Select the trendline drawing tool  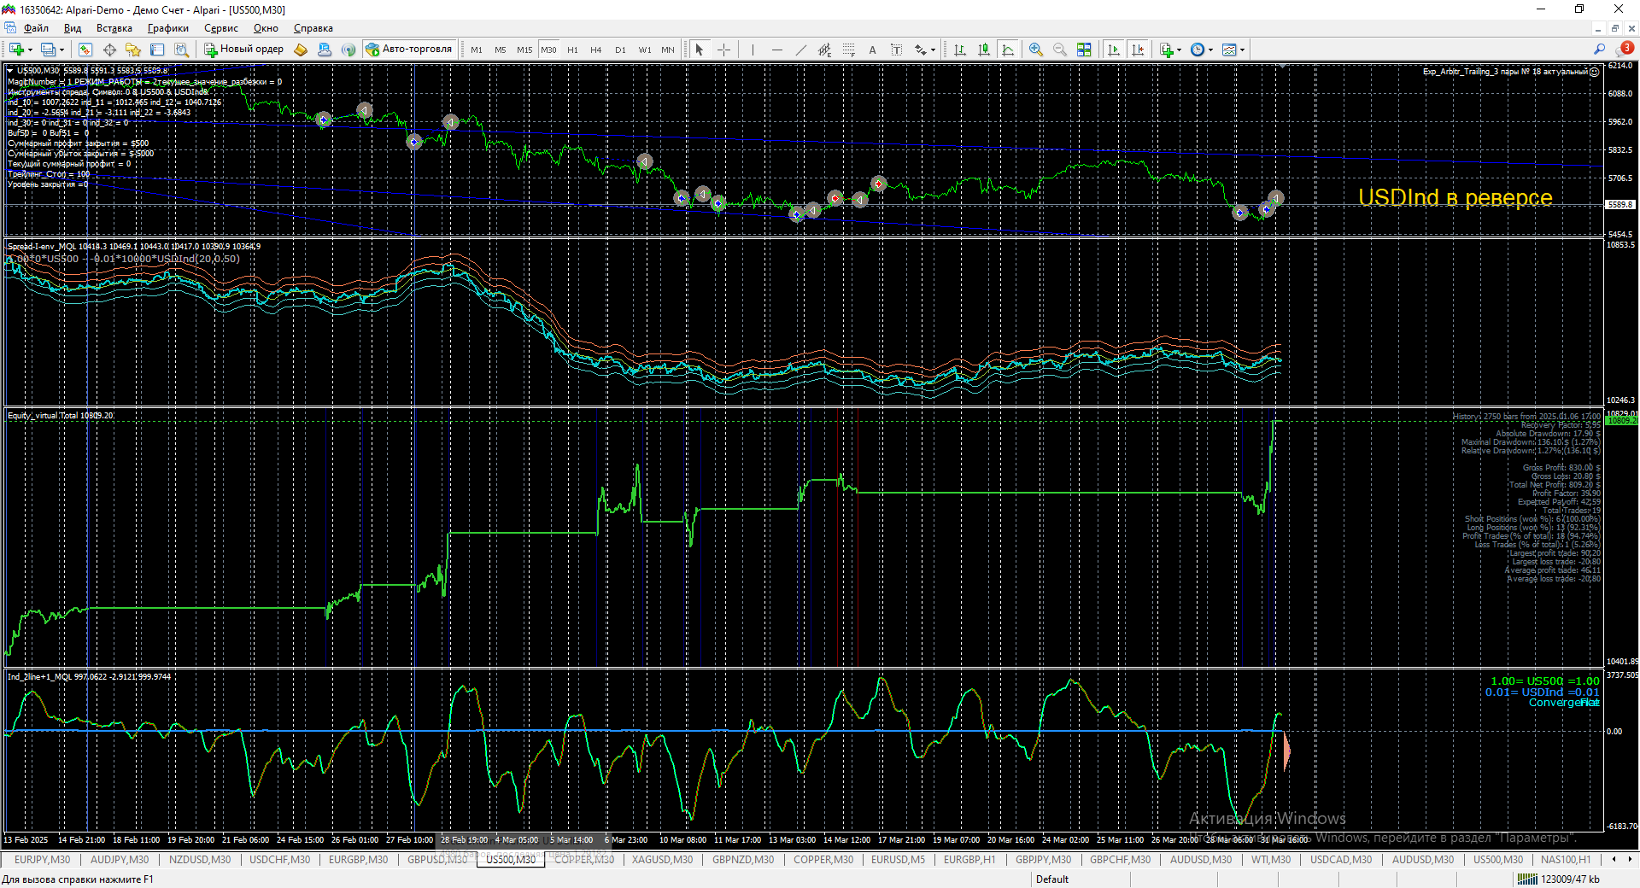tap(800, 50)
